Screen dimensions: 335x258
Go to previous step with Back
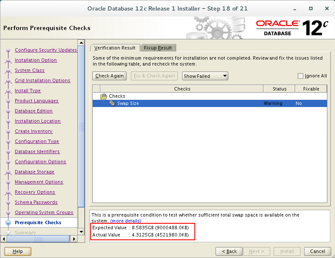coord(229,251)
